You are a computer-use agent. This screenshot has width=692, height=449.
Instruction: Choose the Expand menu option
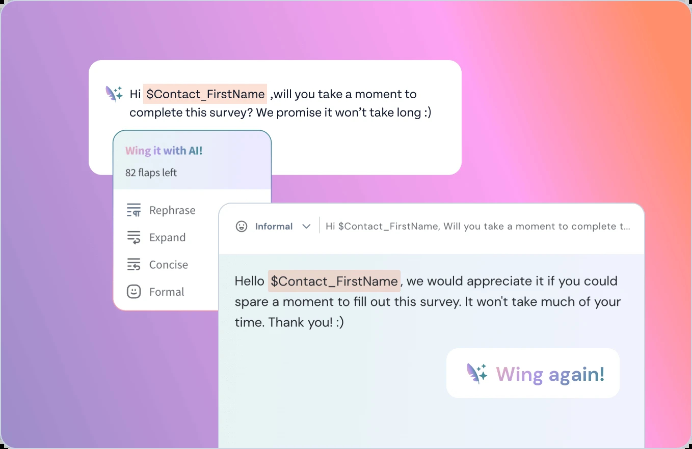156,237
